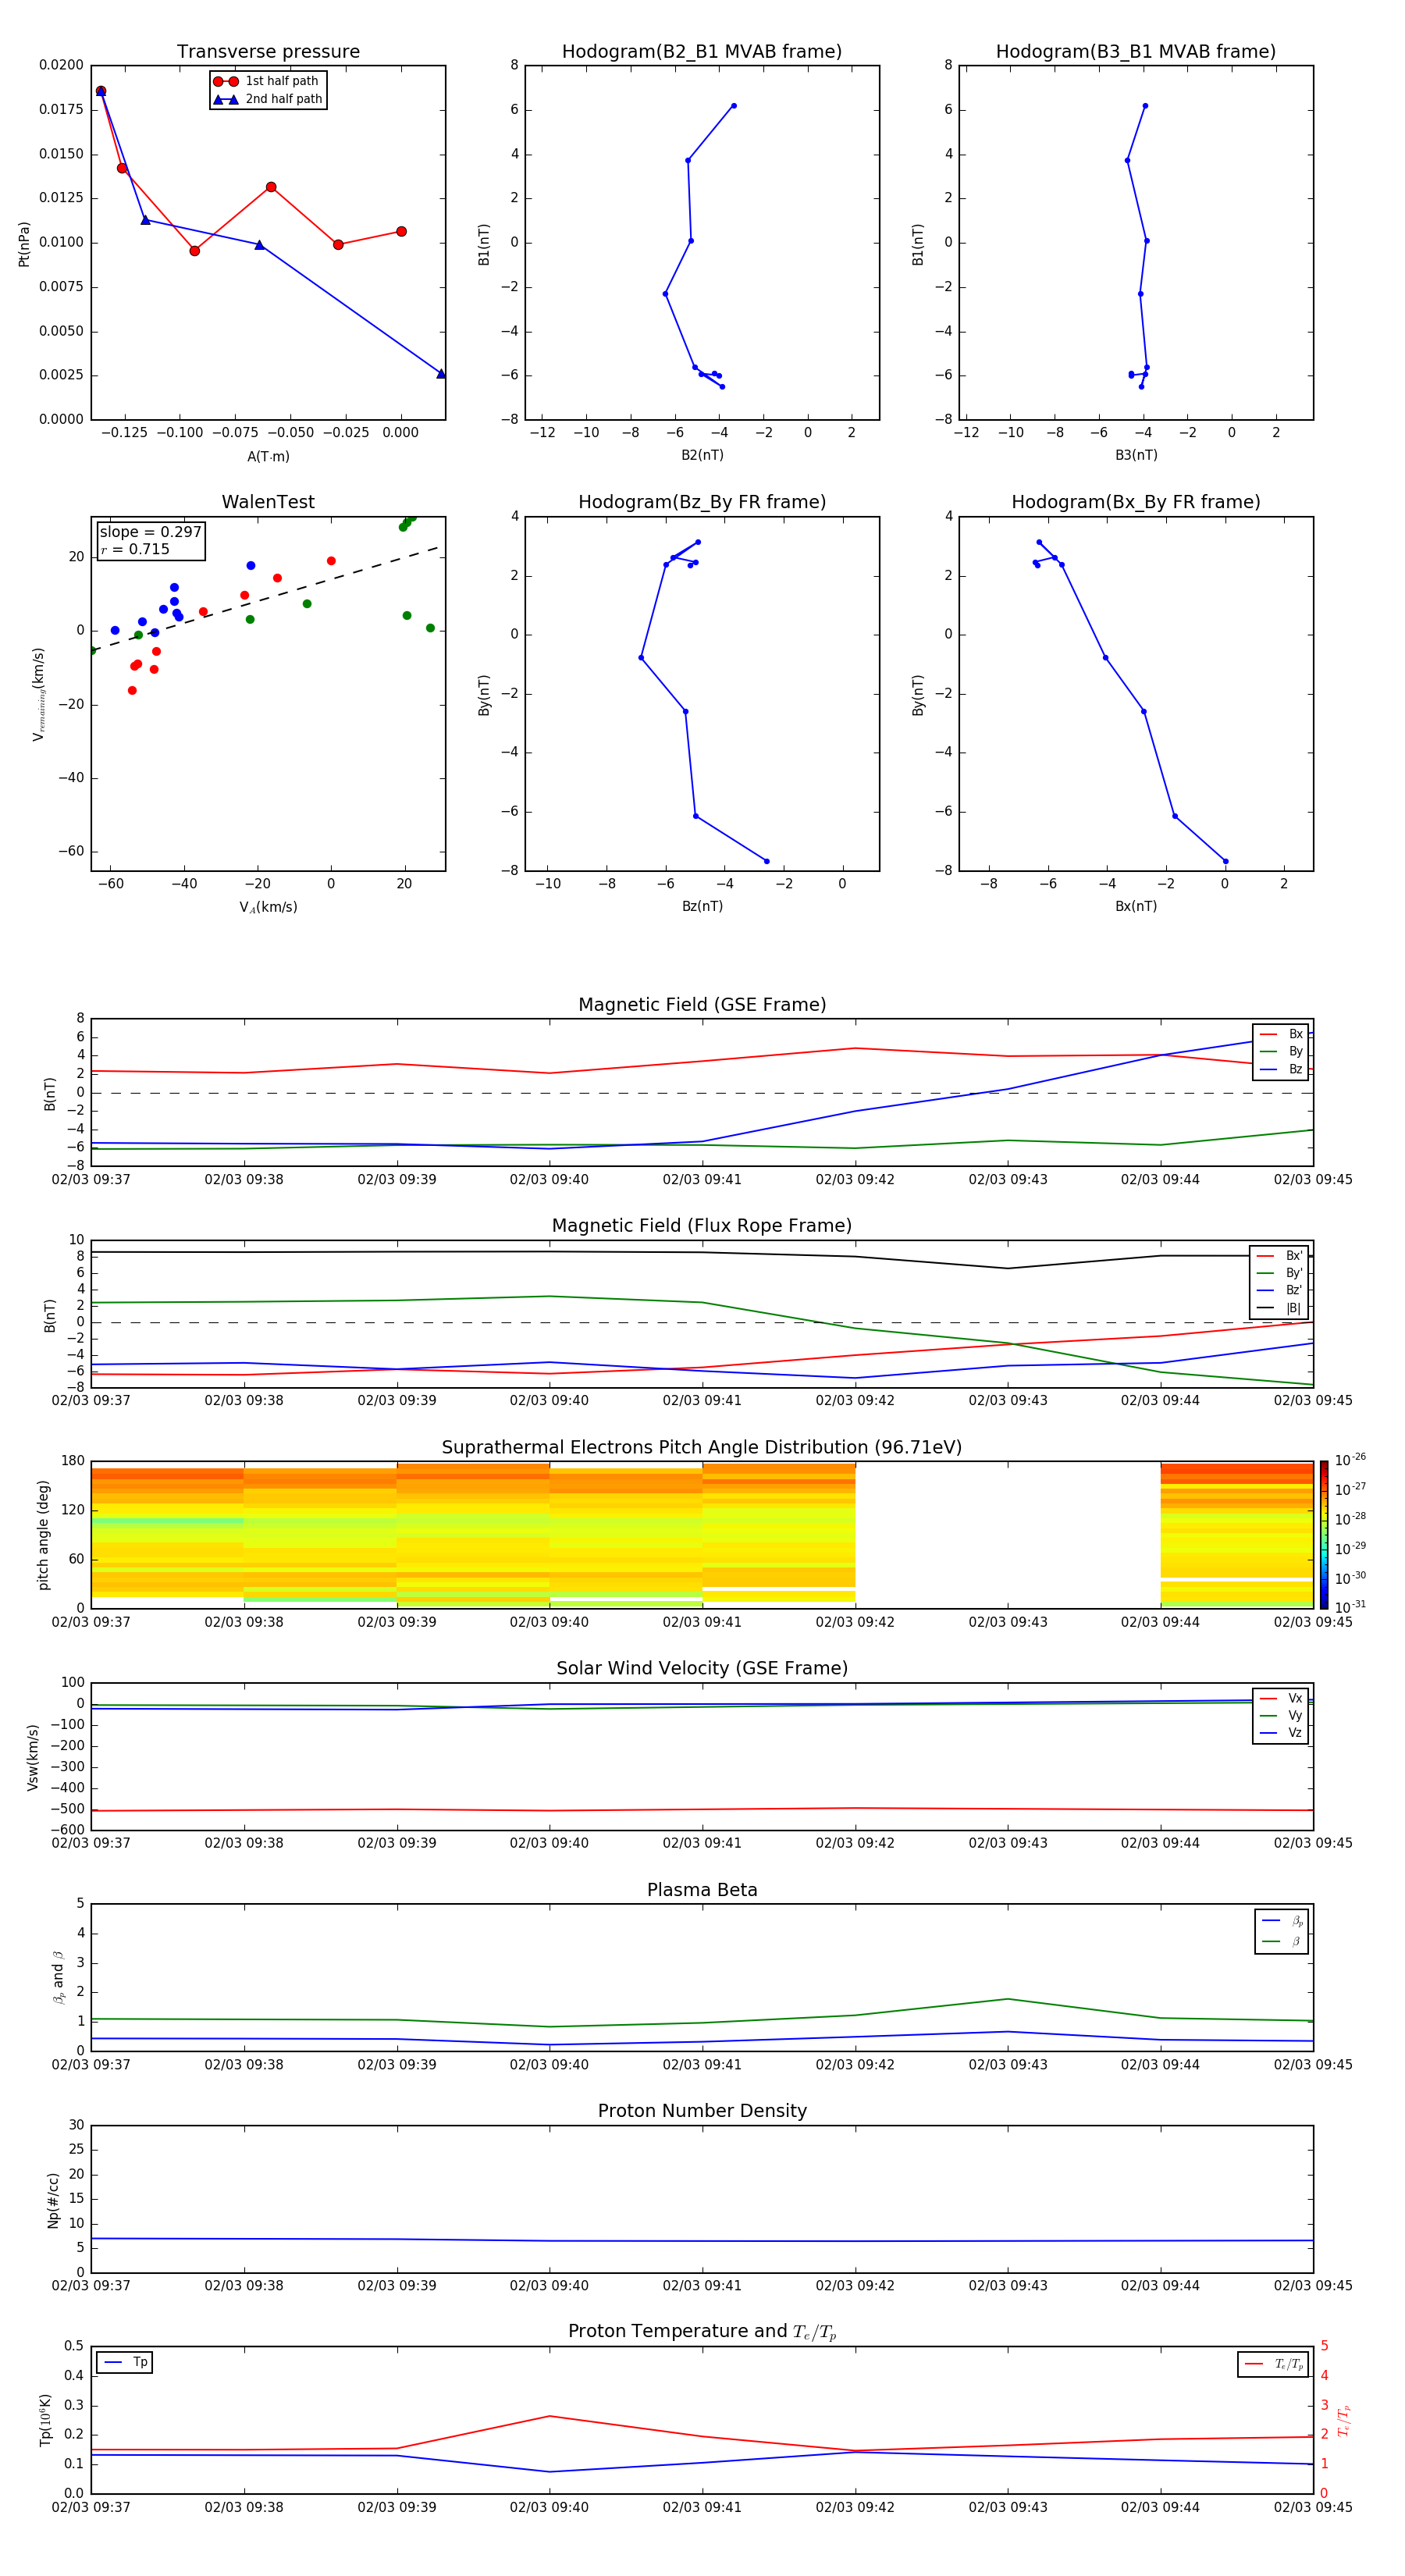Click the "Magnetic Field (Flux Rope Frame)" title

click(702, 1226)
